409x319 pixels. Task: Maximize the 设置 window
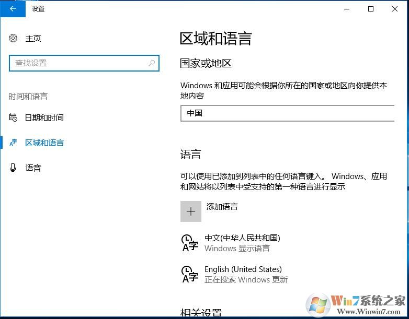pyautogui.click(x=371, y=8)
